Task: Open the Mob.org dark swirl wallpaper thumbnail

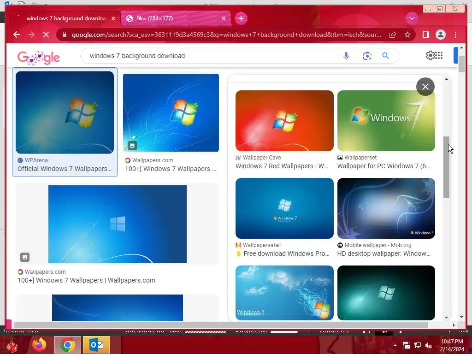Action: pyautogui.click(x=386, y=208)
